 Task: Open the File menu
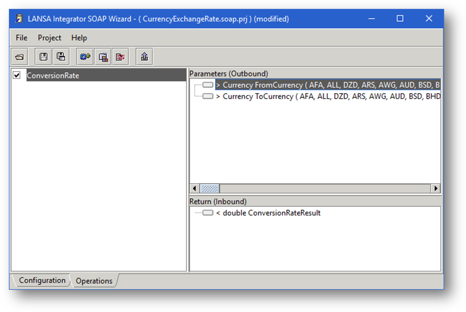(21, 37)
